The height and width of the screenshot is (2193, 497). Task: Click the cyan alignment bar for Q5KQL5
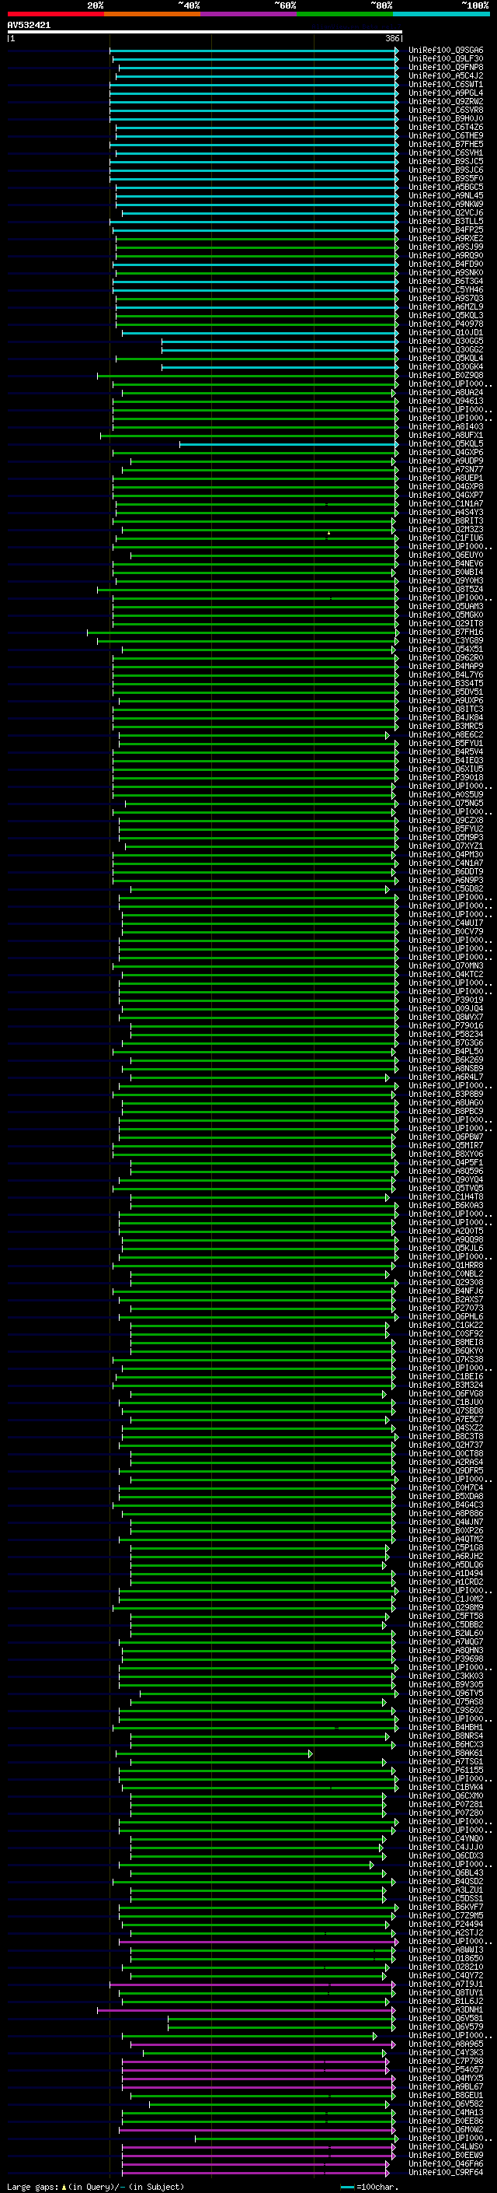[289, 443]
